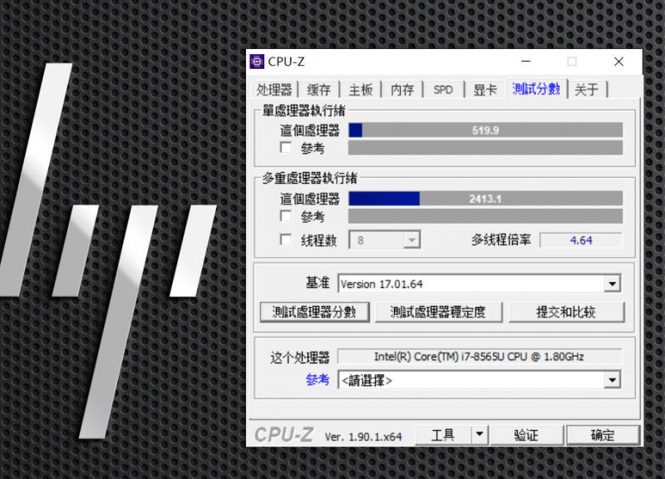Click the CPU-Z app icon in title bar
Image resolution: width=665 pixels, height=479 pixels.
pos(257,62)
